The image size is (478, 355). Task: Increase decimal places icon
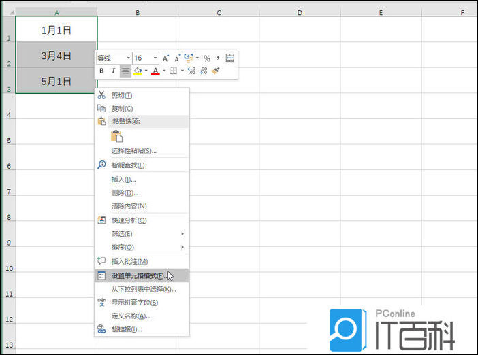point(191,71)
